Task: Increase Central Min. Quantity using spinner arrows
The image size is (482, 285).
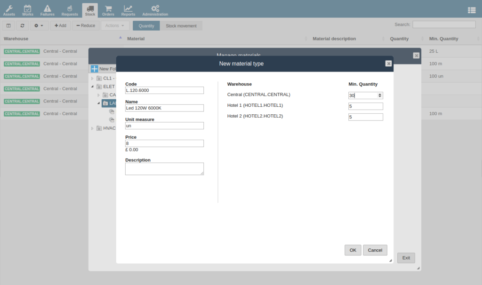Action: [x=380, y=95]
